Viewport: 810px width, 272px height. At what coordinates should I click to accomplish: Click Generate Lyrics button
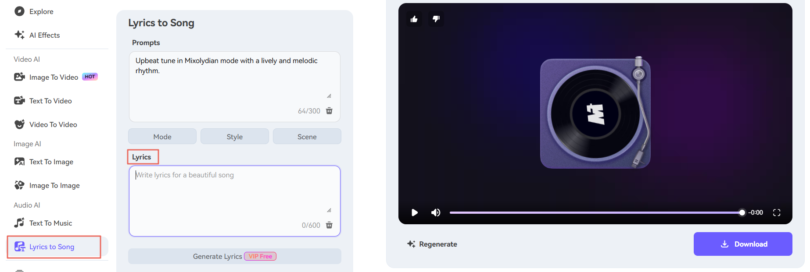point(235,256)
